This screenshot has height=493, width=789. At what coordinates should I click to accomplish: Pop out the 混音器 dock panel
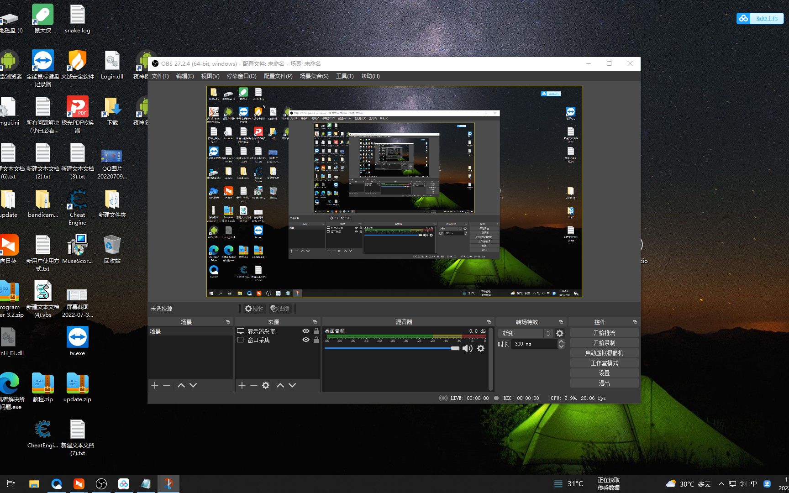tap(489, 322)
